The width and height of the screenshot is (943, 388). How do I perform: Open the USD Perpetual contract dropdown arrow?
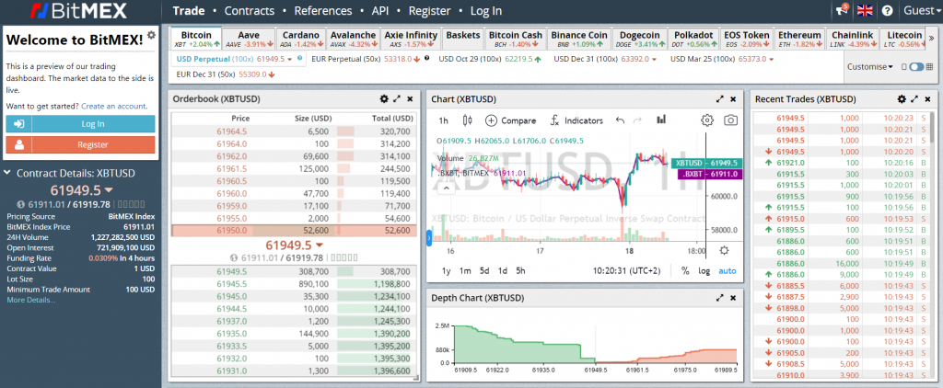(x=290, y=59)
